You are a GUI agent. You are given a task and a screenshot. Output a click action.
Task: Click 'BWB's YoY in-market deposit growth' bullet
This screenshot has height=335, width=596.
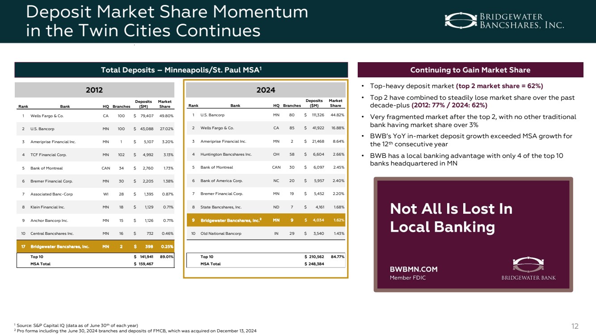[x=471, y=140]
